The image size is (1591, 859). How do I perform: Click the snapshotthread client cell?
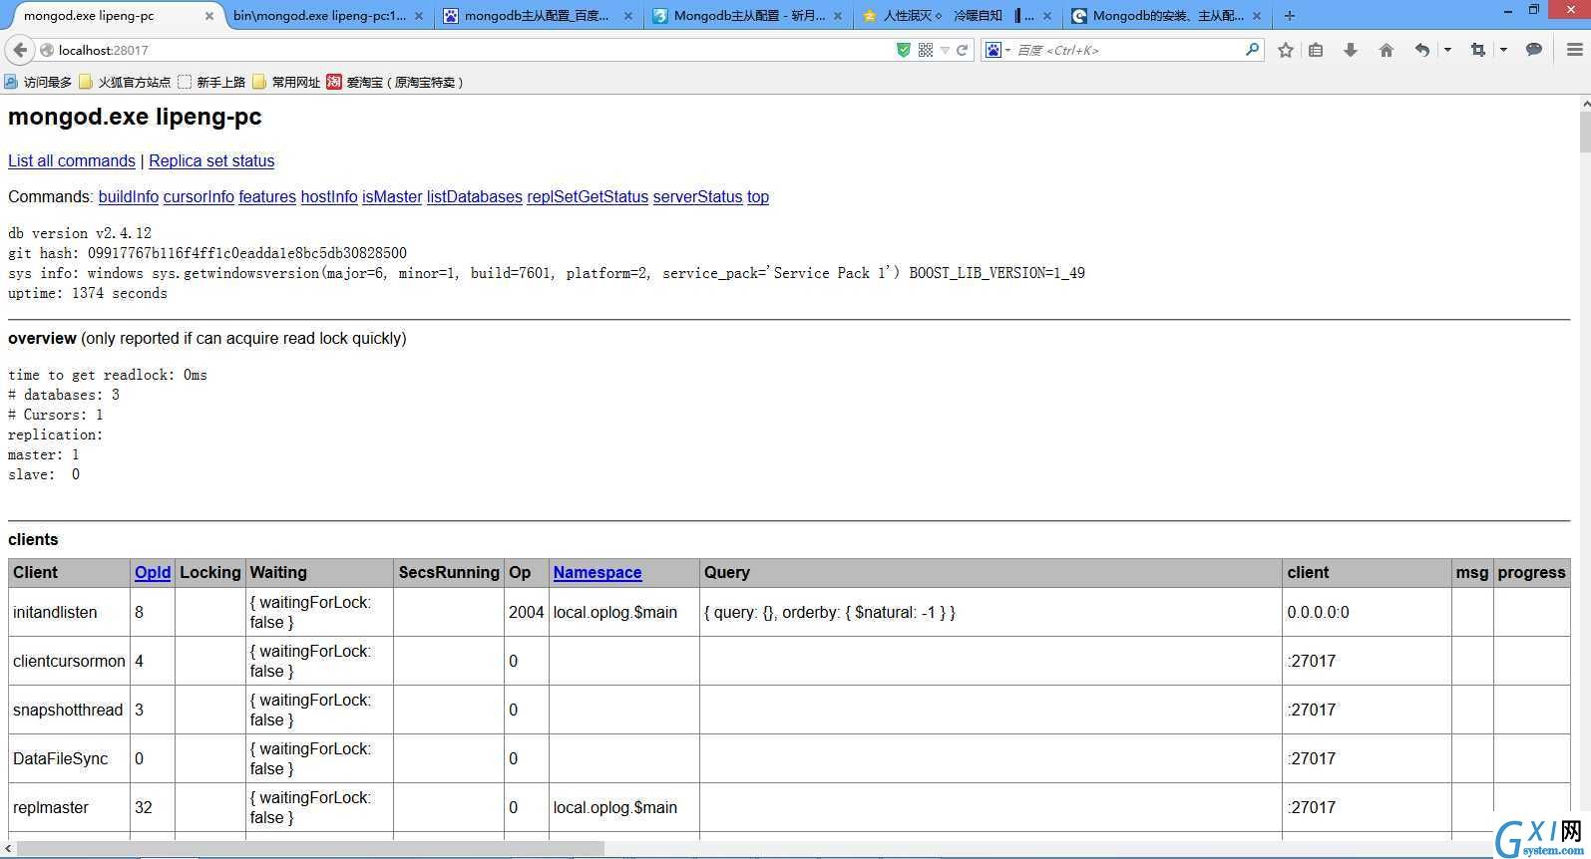(x=69, y=711)
